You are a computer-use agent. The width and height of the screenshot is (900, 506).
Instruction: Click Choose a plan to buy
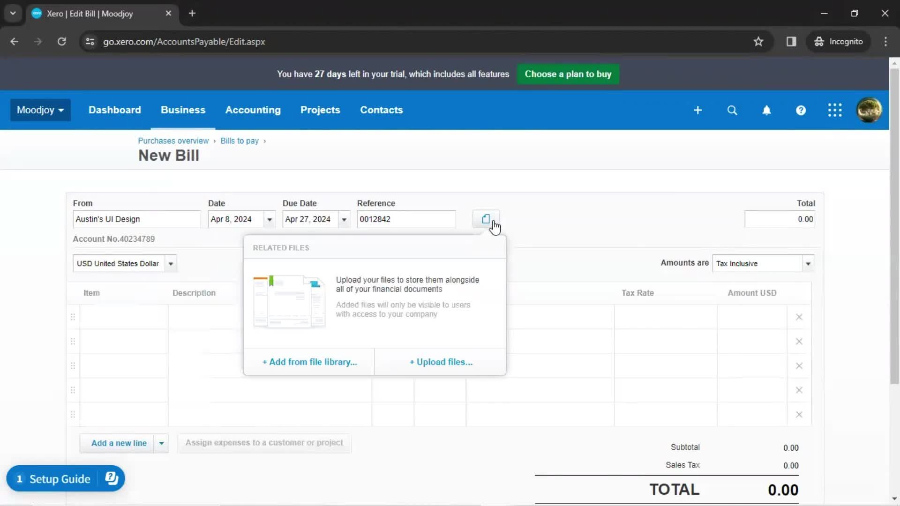click(568, 74)
